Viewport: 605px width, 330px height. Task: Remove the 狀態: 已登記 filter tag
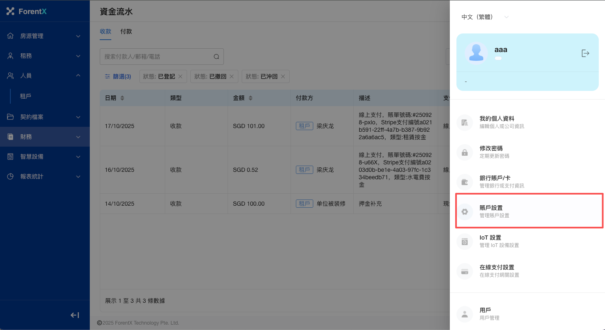coord(180,76)
